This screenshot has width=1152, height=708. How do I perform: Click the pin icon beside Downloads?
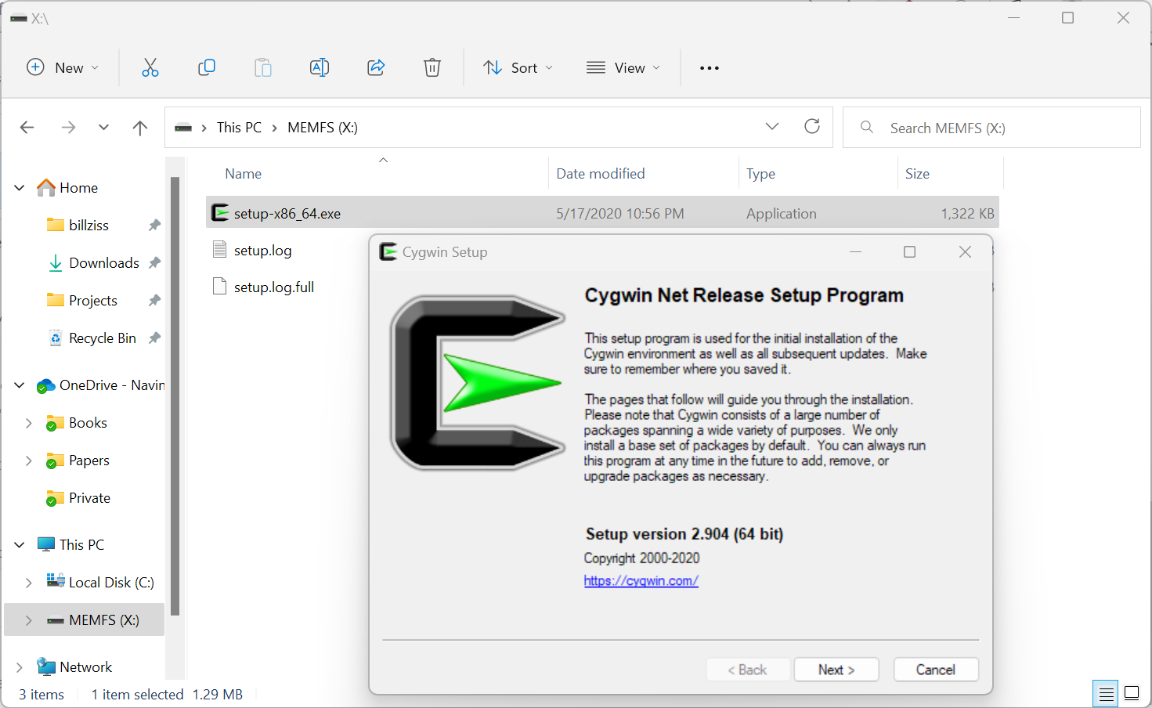[x=154, y=263]
